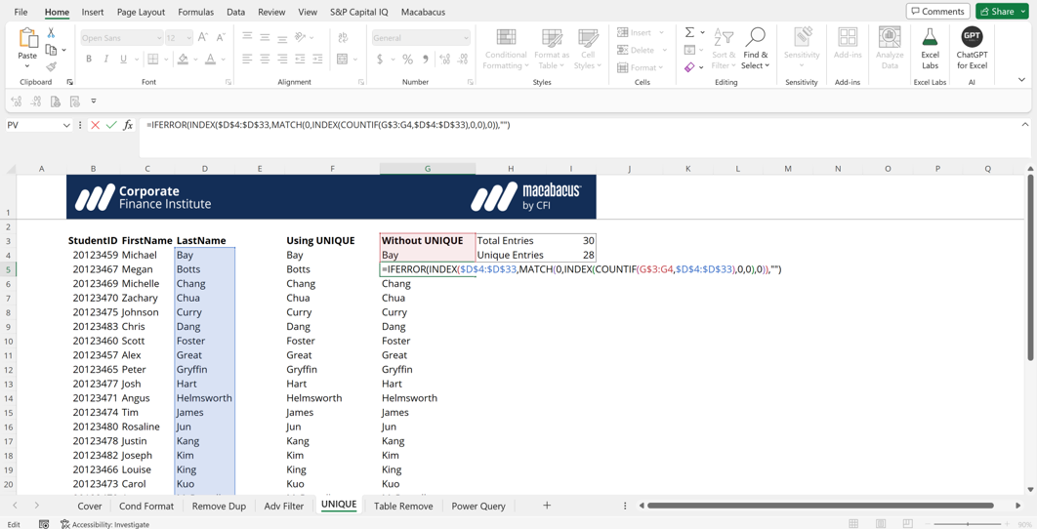Image resolution: width=1037 pixels, height=529 pixels.
Task: Add a new sheet with plus button
Action: pyautogui.click(x=547, y=506)
